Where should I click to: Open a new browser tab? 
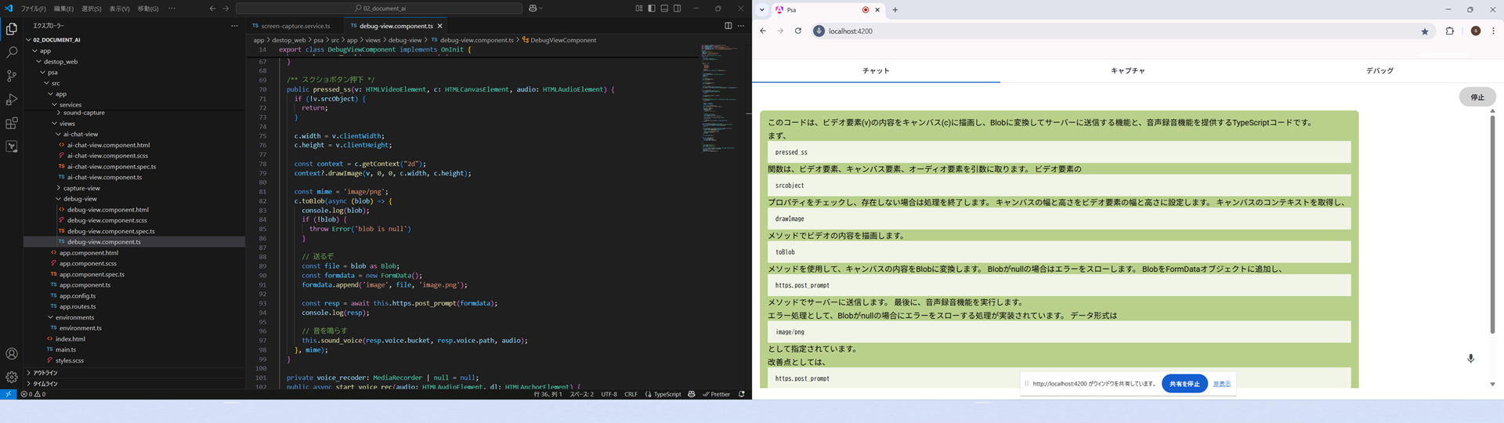tap(895, 9)
